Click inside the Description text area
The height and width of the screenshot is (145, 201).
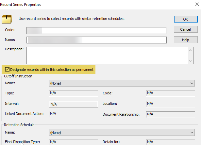[x=107, y=55]
